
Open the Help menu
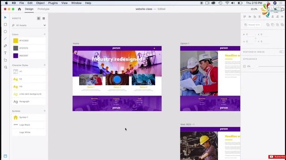88,3
